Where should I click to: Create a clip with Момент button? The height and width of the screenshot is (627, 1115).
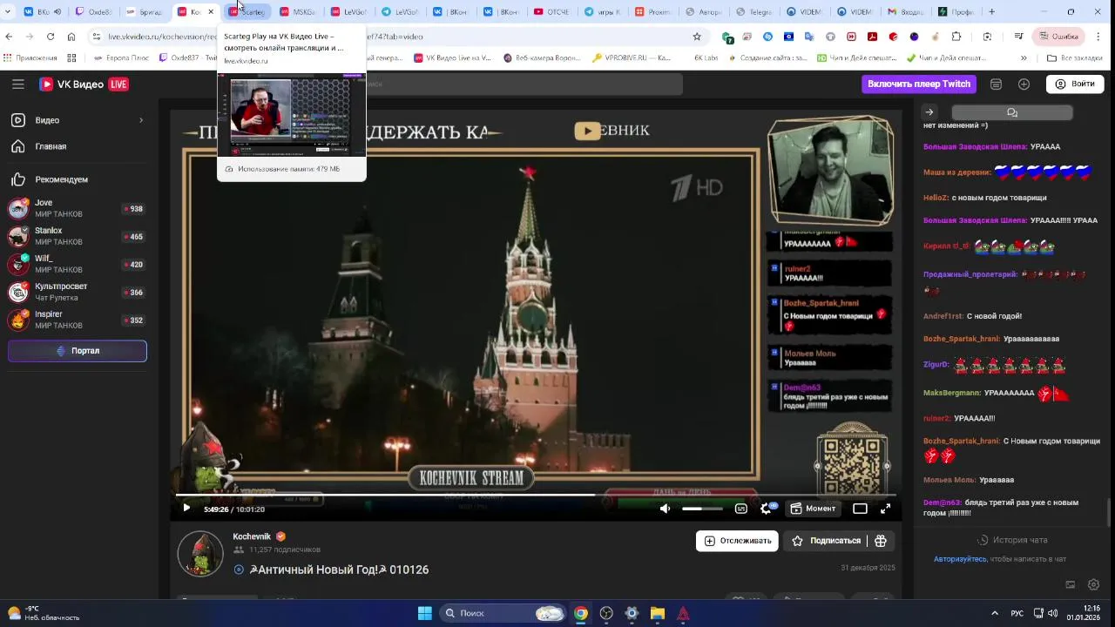(x=813, y=509)
